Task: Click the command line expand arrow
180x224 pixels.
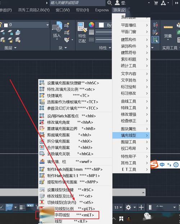Action: (143, 193)
